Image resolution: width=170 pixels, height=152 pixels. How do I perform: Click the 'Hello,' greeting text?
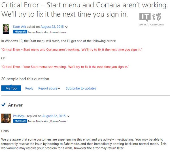point(5,131)
